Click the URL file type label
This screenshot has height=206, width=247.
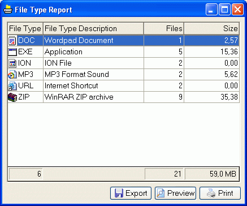pyautogui.click(x=25, y=85)
